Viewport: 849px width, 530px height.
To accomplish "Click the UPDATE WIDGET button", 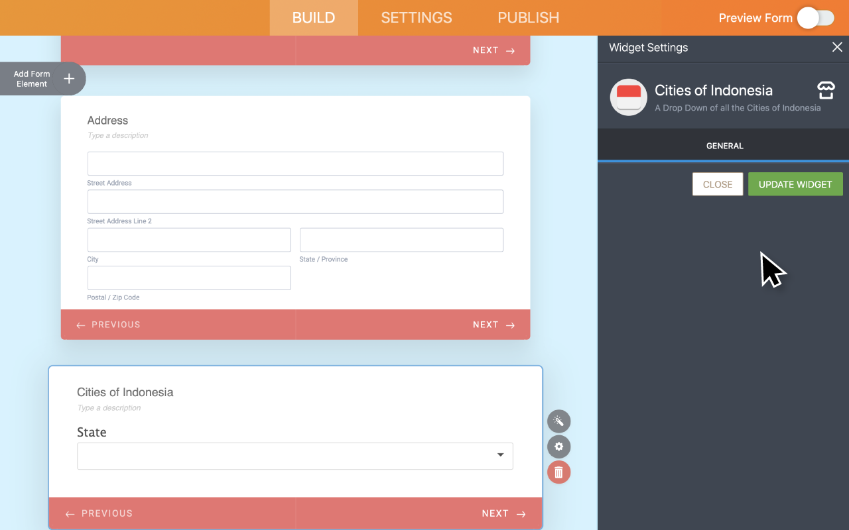I will pyautogui.click(x=795, y=184).
